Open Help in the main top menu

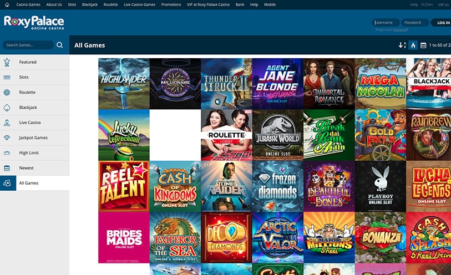254,4
